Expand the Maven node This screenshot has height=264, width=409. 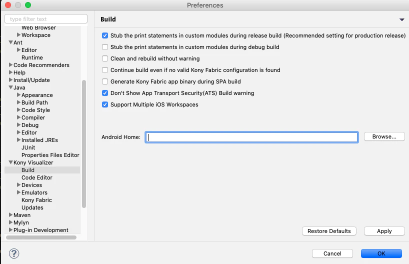coord(10,214)
